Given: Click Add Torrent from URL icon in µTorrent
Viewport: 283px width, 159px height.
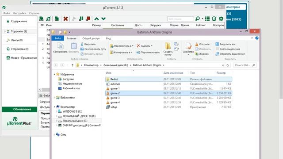Looking at the screenshot, I should [x=48, y=19].
